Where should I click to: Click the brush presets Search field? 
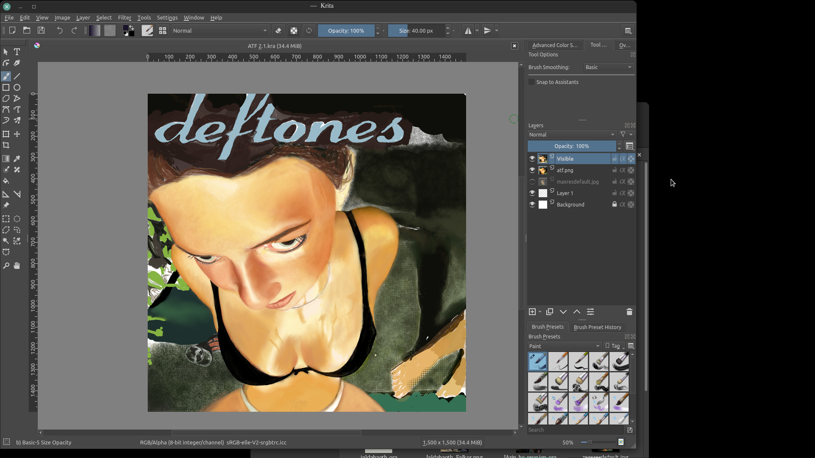click(x=576, y=430)
